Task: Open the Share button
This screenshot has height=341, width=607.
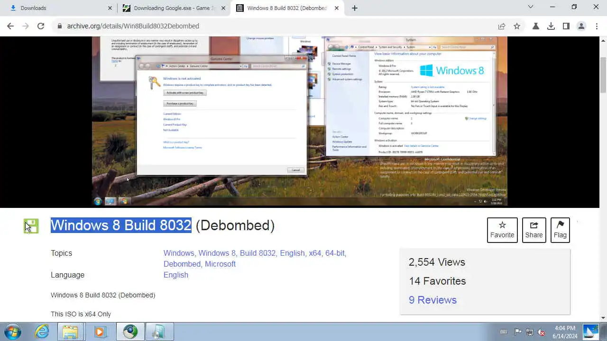Action: pyautogui.click(x=534, y=230)
